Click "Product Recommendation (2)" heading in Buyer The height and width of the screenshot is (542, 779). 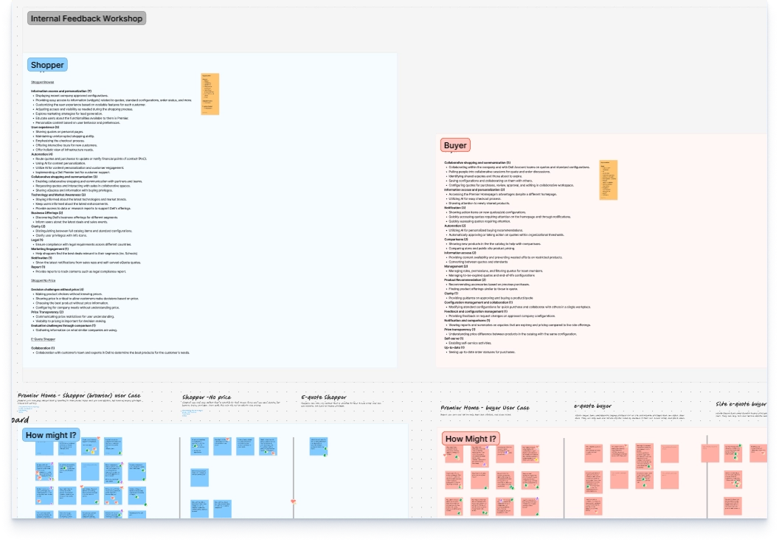tap(465, 280)
